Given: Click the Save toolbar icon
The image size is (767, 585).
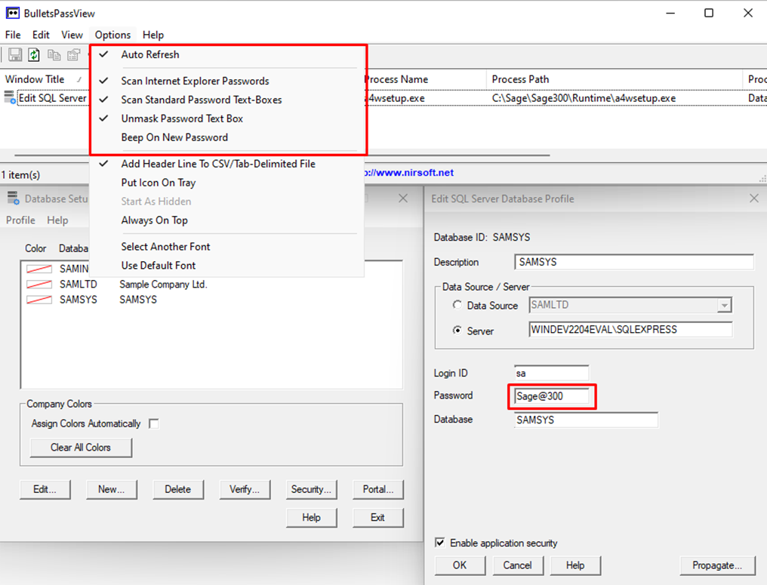Looking at the screenshot, I should (x=15, y=54).
